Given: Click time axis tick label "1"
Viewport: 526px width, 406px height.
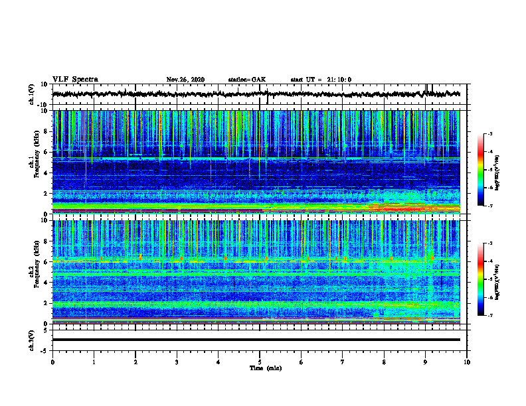Looking at the screenshot, I should coord(94,362).
